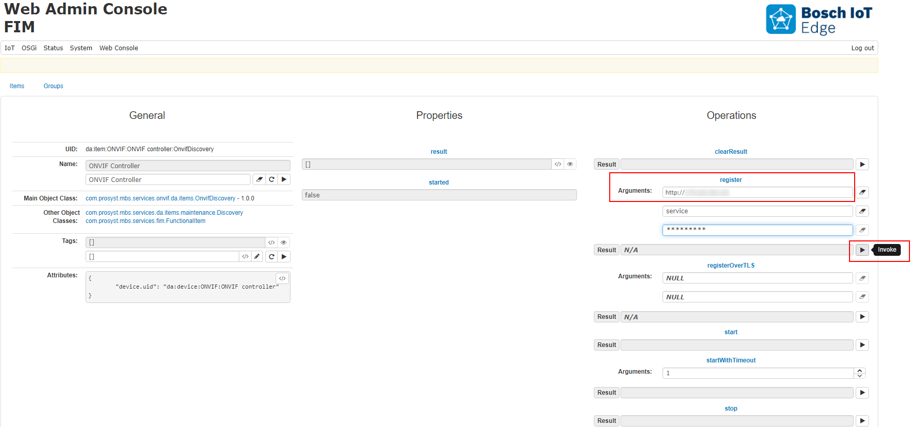Click the result property title
The image size is (911, 427).
[439, 152]
